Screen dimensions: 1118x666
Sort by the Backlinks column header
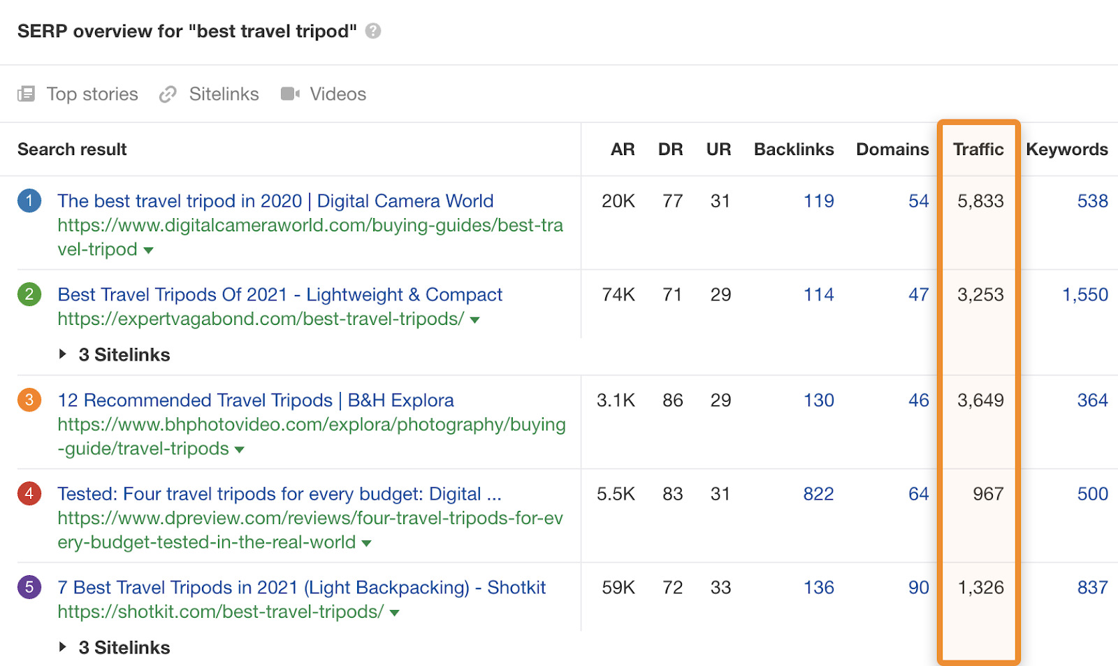(x=794, y=150)
